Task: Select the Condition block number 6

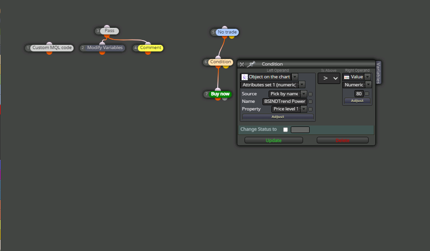Action: [x=220, y=62]
